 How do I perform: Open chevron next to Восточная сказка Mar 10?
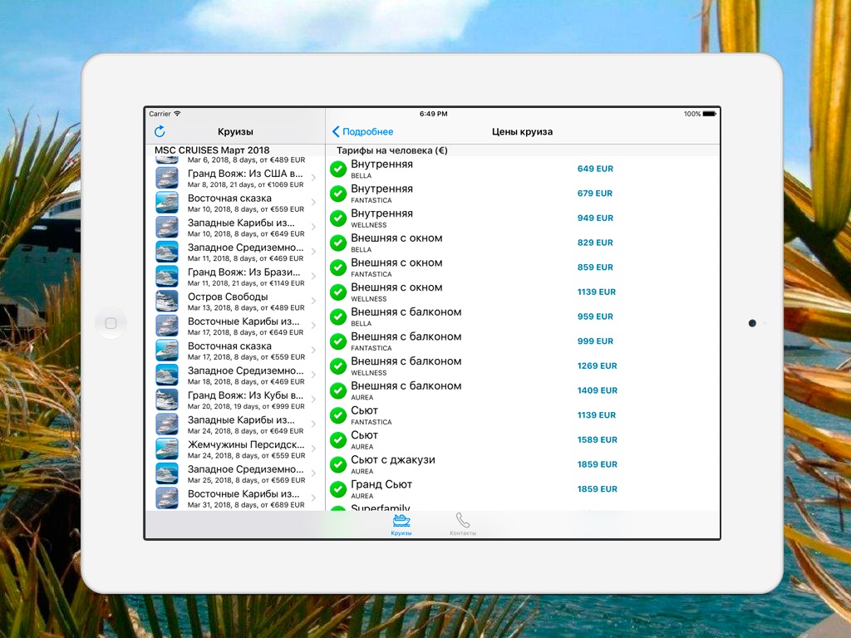pyautogui.click(x=313, y=203)
